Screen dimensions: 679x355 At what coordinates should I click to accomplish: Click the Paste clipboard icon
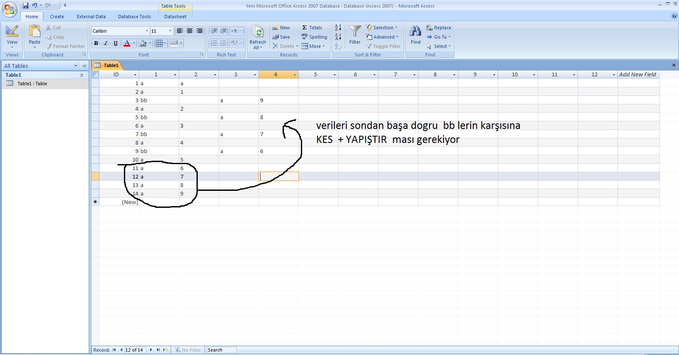coord(34,31)
